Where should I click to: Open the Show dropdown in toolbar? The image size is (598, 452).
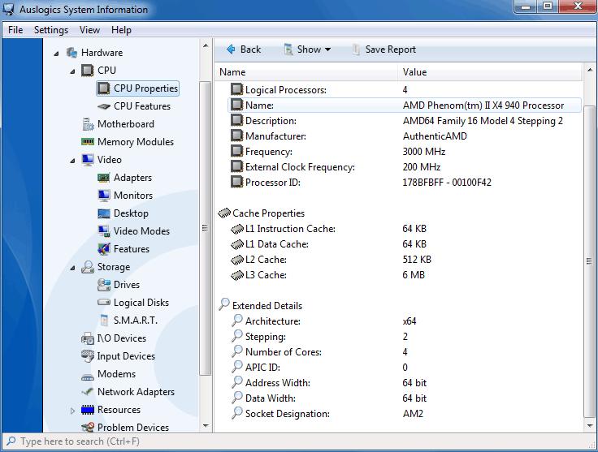[x=307, y=50]
